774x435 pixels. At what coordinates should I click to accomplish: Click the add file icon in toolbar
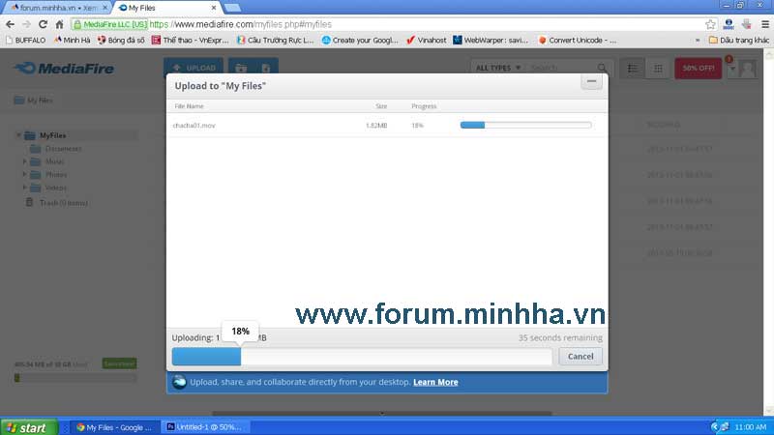pos(266,68)
